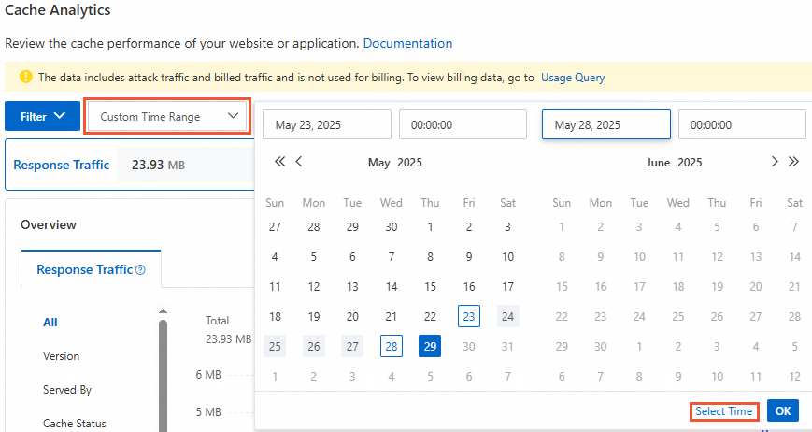Click the 2025 year label beside May
Viewport: 812px width, 432px height.
(x=409, y=163)
